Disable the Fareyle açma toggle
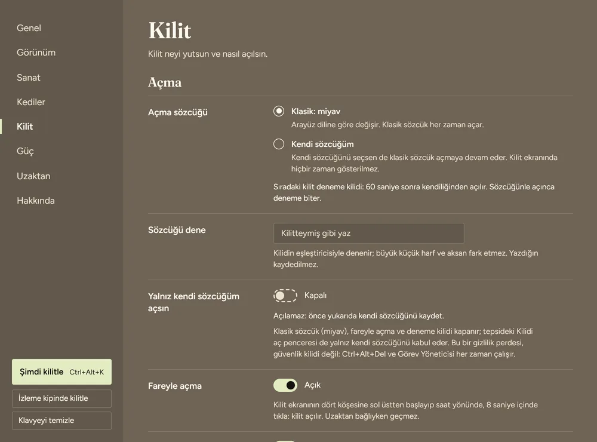Viewport: 597px width, 442px height. tap(285, 385)
